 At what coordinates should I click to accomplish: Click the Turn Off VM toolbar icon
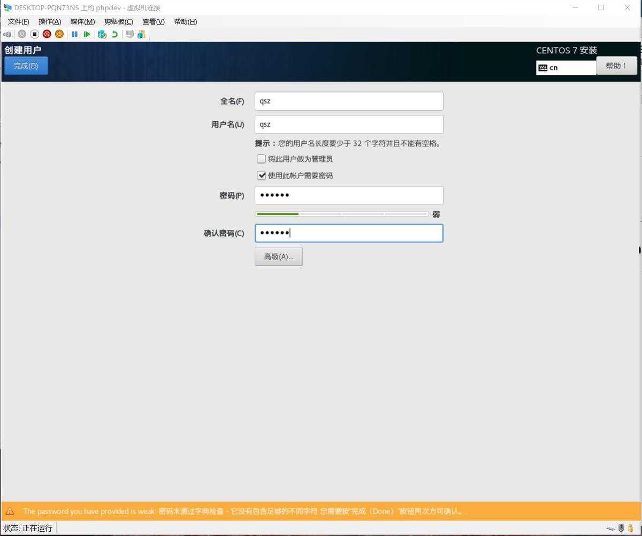(x=59, y=34)
